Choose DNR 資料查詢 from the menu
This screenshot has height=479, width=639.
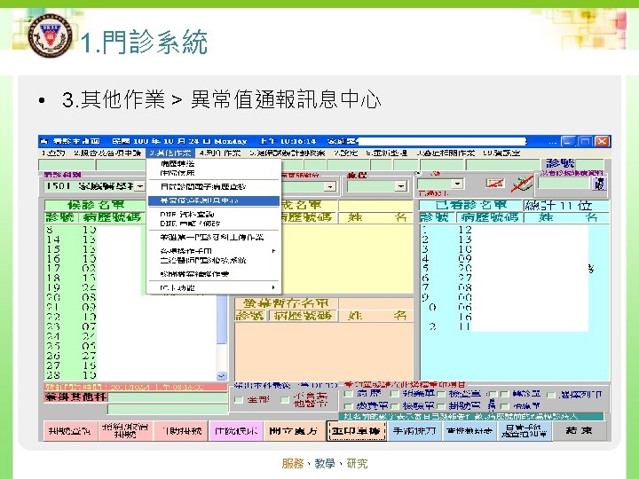(214, 214)
